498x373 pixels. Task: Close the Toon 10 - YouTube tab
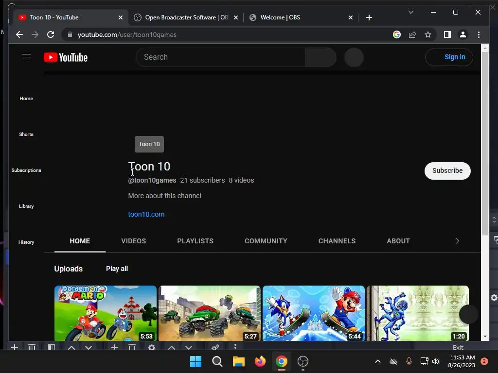(x=121, y=17)
